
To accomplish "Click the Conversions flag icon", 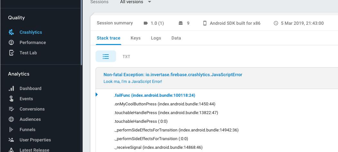I will pos(11,109).
